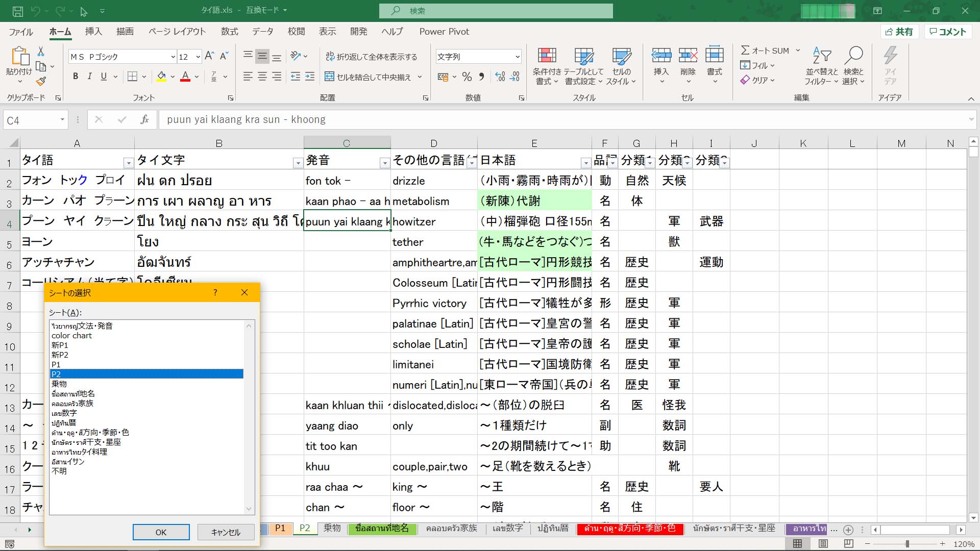Image resolution: width=980 pixels, height=551 pixels.
Task: Click the Format cells (書式) icon
Action: tap(715, 55)
